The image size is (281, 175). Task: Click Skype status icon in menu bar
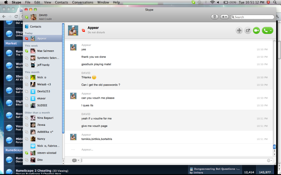pos(193,2)
